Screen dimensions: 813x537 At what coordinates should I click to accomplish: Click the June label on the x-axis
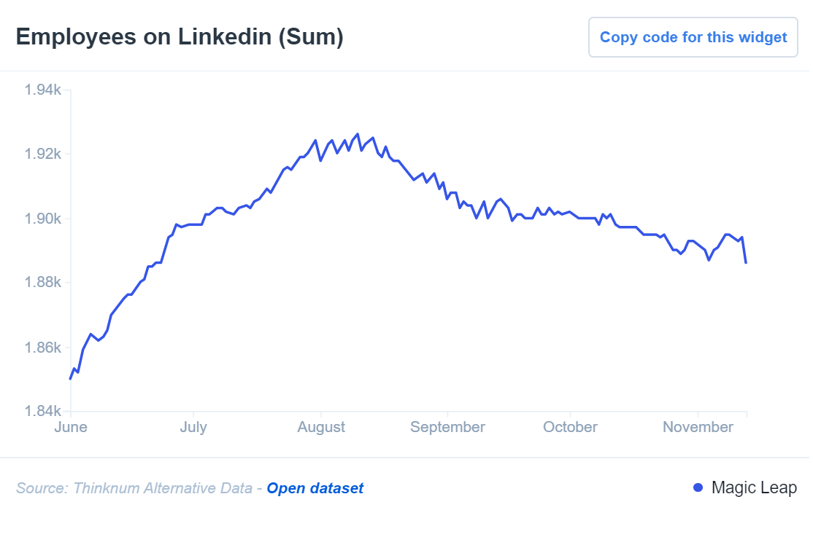click(x=71, y=427)
